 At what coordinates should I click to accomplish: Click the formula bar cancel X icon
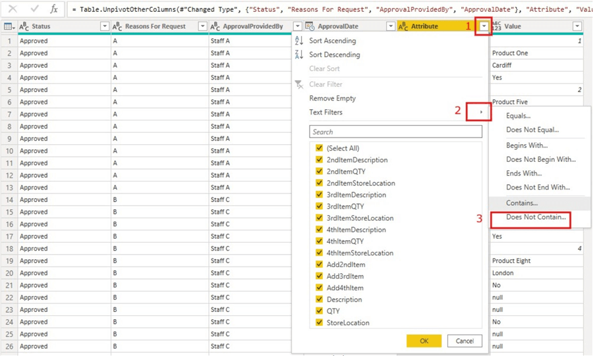12,9
